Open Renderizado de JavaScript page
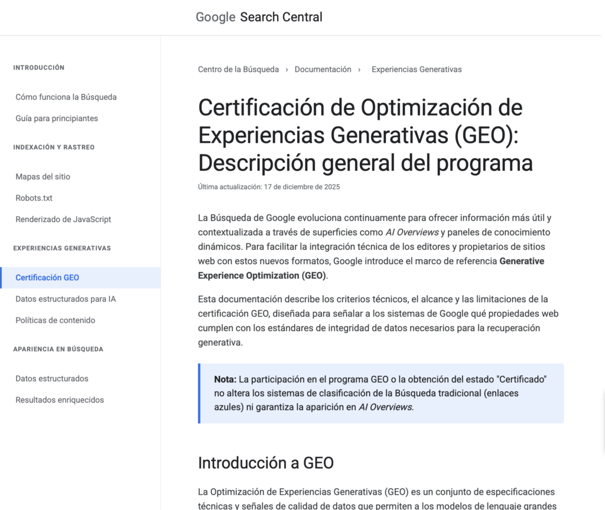605x510 pixels. (x=63, y=219)
